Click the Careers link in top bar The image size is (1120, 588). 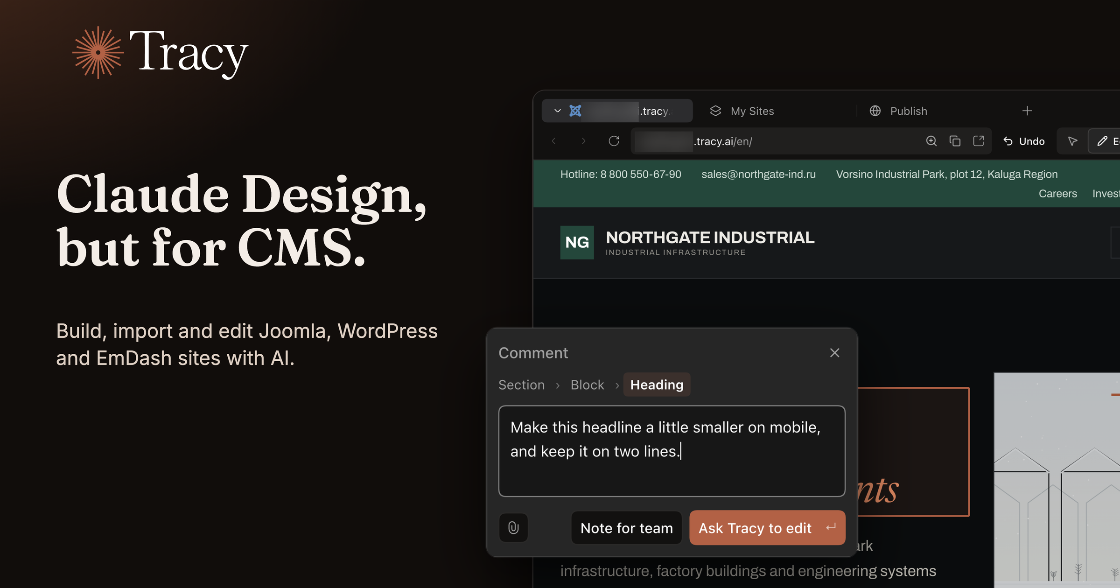pyautogui.click(x=1057, y=194)
